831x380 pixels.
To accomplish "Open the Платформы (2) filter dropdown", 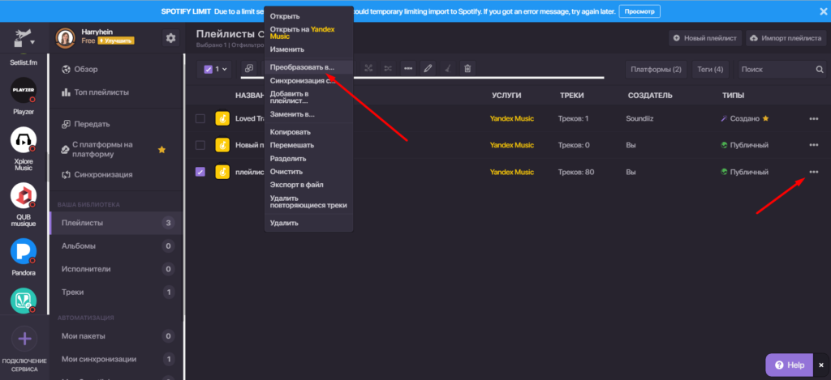I will [656, 70].
